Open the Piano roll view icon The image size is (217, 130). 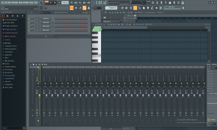pos(127,8)
